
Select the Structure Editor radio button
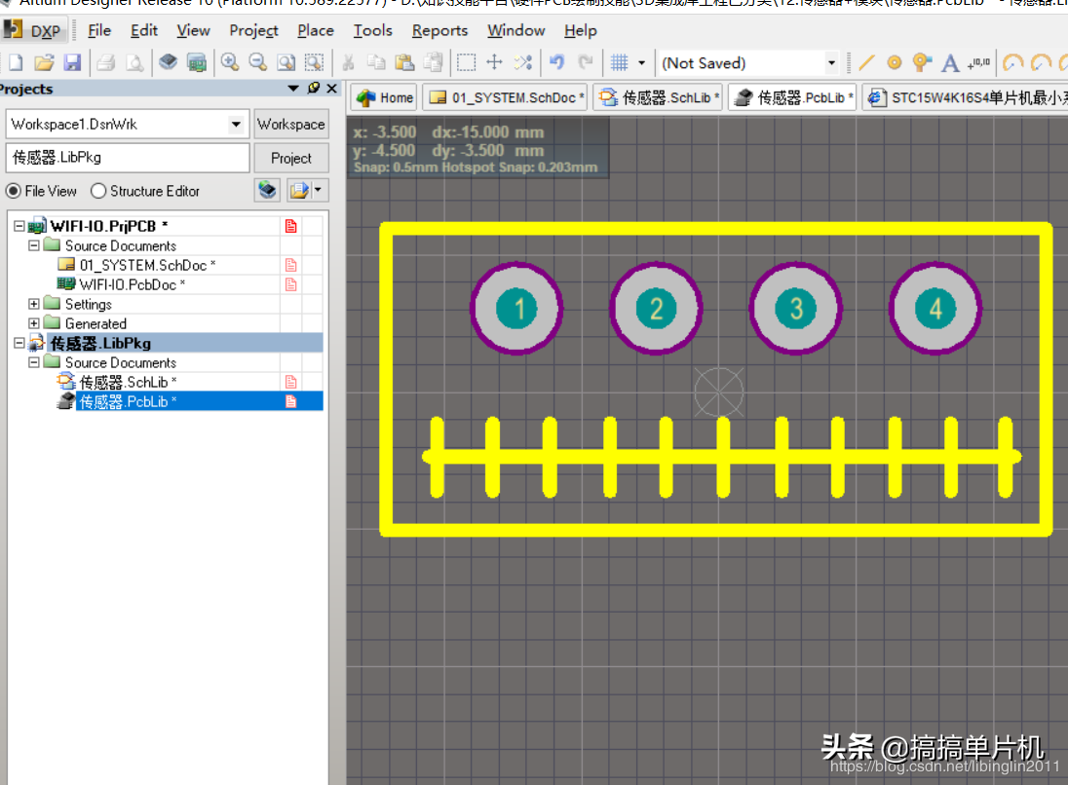pyautogui.click(x=98, y=191)
